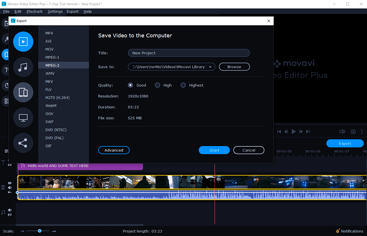The height and width of the screenshot is (236, 367).
Task: Click the clip volume line handle
Action: (x=17, y=192)
